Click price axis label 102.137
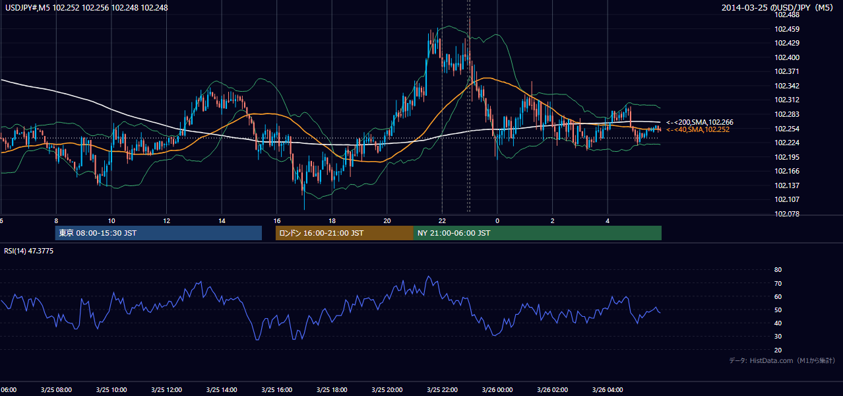843x396 pixels. [788, 185]
